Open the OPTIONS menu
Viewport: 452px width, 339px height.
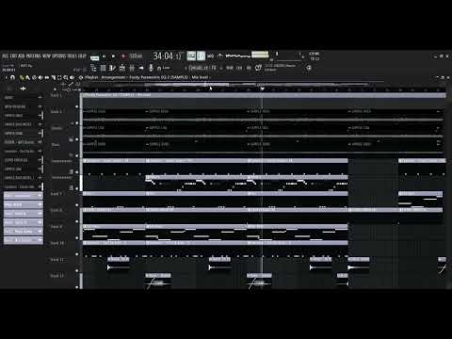[x=59, y=56]
